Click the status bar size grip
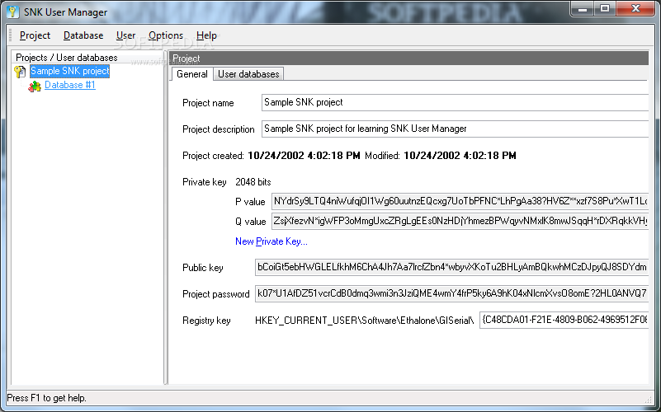Image resolution: width=661 pixels, height=412 pixels. coord(649,399)
